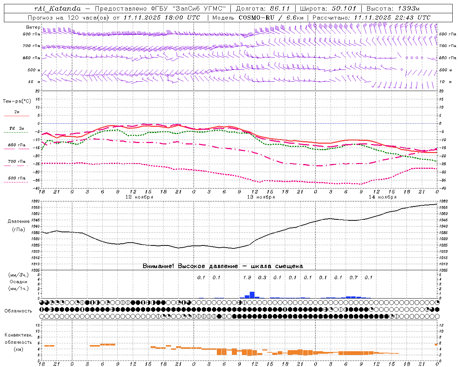The width and height of the screenshot is (458, 367).
Task: Click the Облачность cloud cover label
Action: point(18,311)
